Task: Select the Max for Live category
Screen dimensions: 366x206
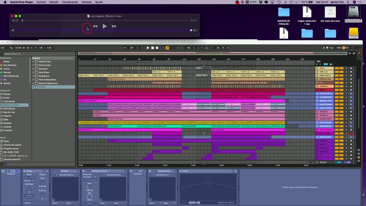Action: pos(9,112)
